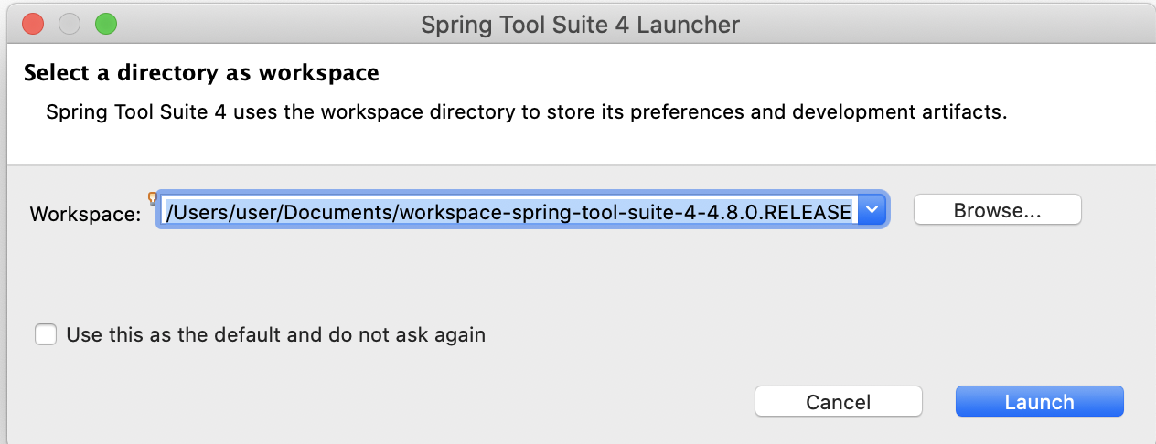Click the Launch button
This screenshot has width=1156, height=444.
(1039, 402)
